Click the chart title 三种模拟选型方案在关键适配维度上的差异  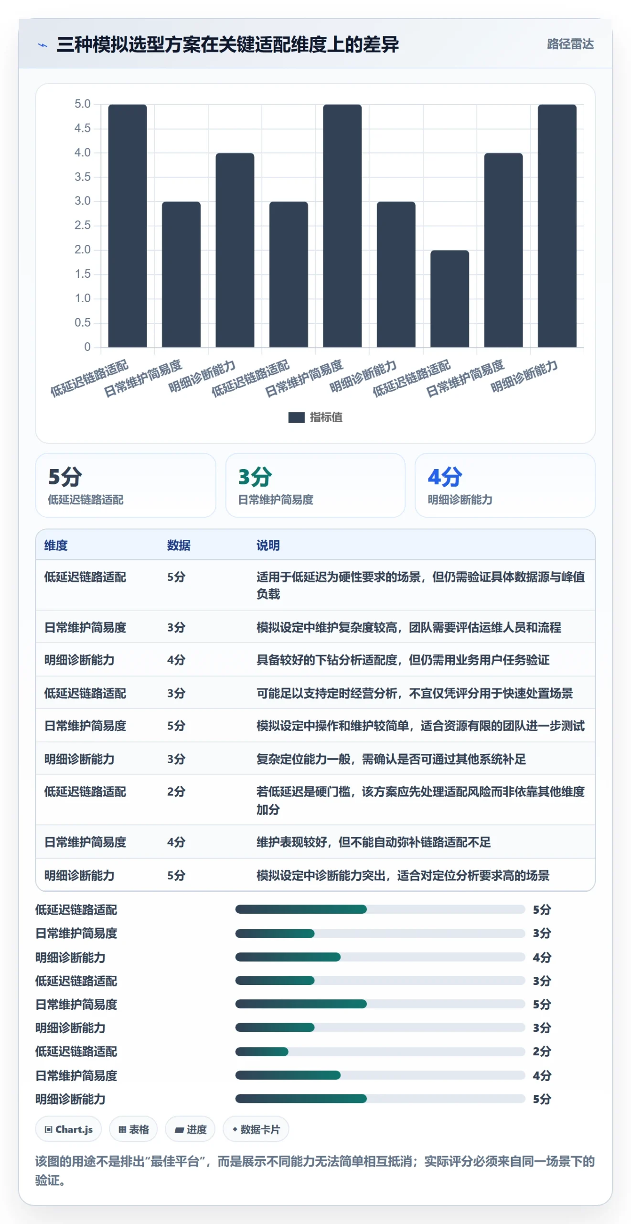(228, 44)
